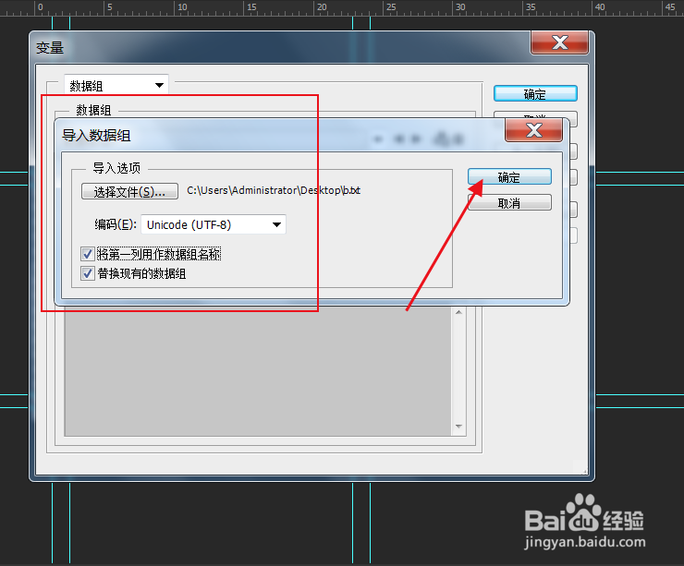Toggle 替换现有的数据组 checkbox
The height and width of the screenshot is (566, 684).
[87, 273]
